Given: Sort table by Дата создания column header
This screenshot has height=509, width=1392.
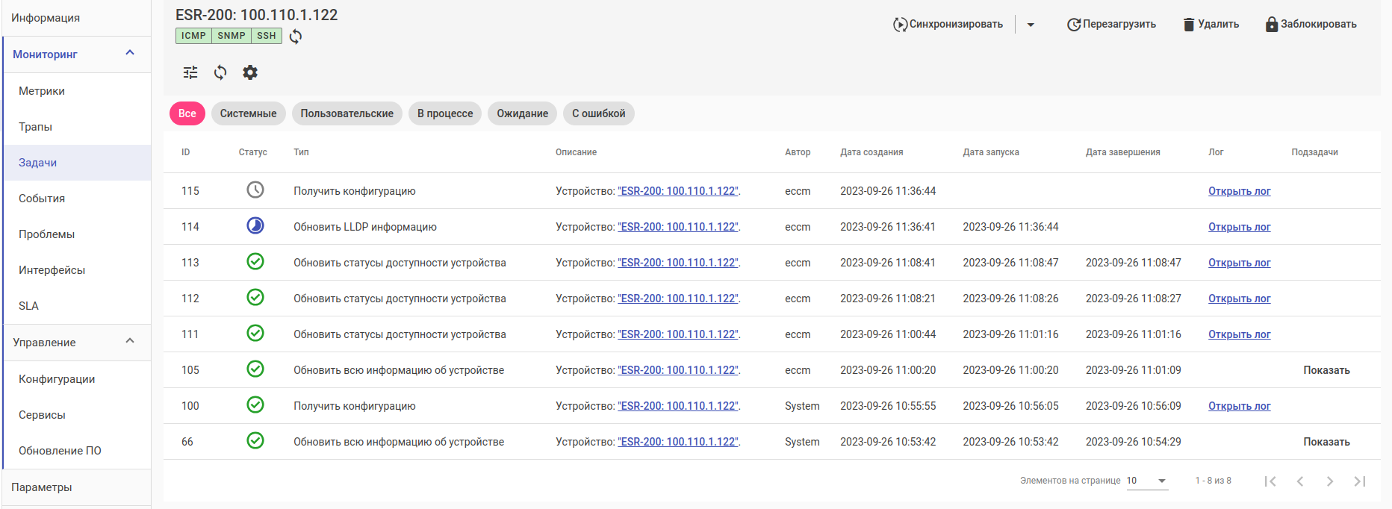Looking at the screenshot, I should coord(871,152).
